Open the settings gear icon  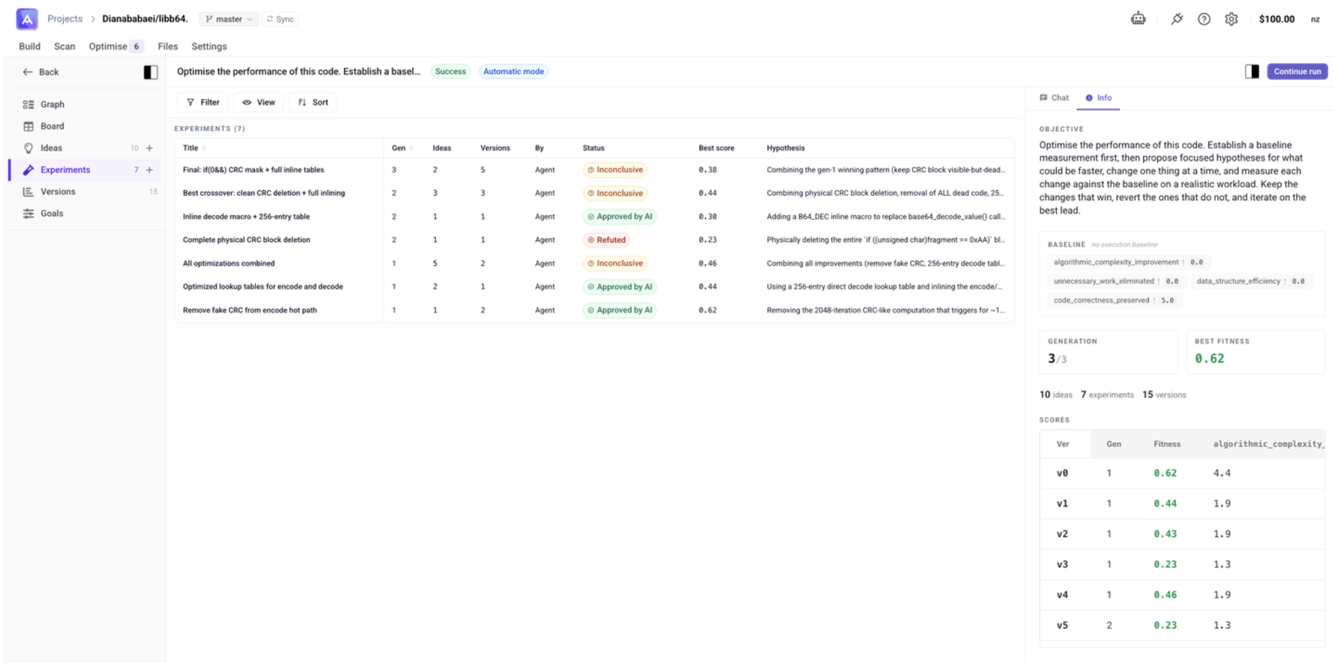(x=1231, y=19)
